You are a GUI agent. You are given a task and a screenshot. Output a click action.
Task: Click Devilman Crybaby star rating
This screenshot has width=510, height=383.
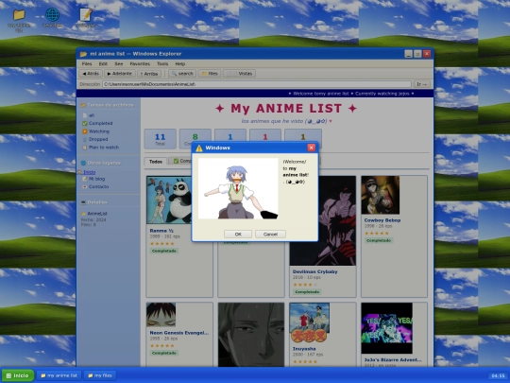coord(305,285)
